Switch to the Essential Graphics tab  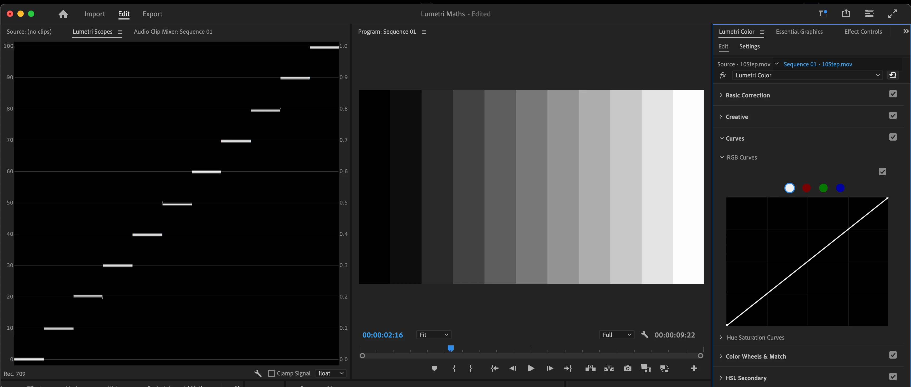click(x=799, y=32)
